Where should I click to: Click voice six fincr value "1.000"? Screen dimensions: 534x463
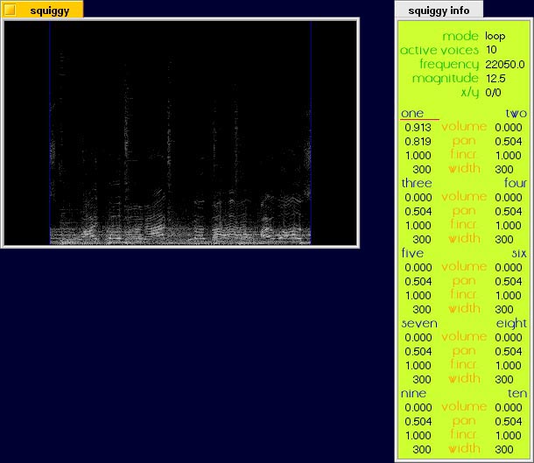point(509,296)
